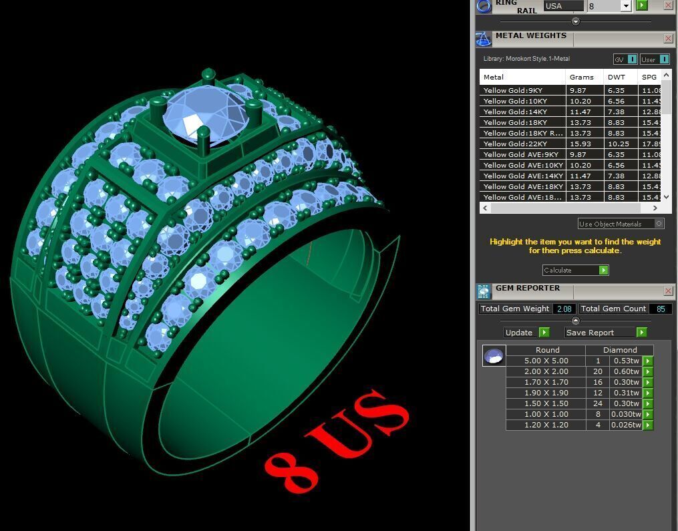Screen dimensions: 678x531
Task: Click the SPG column header
Action: tap(649, 77)
